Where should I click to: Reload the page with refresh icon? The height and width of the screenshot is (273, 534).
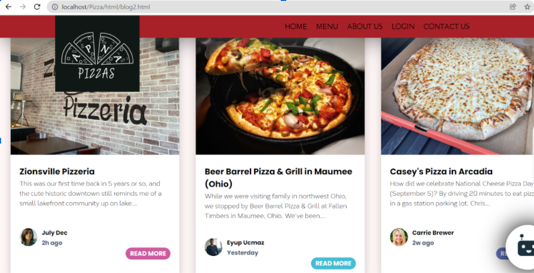tap(37, 7)
